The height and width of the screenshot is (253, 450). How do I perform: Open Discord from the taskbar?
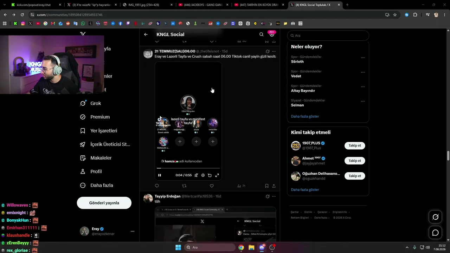[262, 247]
